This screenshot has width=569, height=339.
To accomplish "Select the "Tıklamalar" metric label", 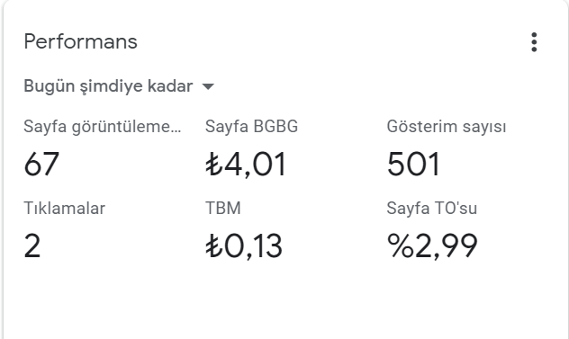I will pos(65,208).
